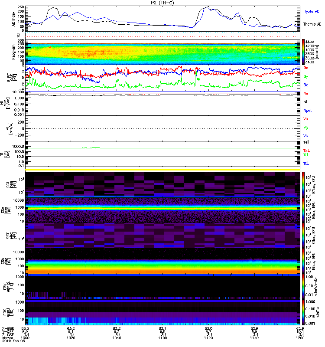
Task: Click the SST electrons Eflux color bar
Action: (303, 236)
